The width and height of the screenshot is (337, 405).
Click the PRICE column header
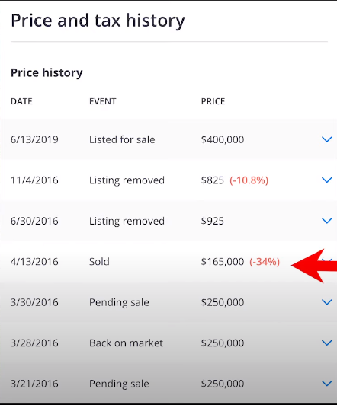point(213,101)
